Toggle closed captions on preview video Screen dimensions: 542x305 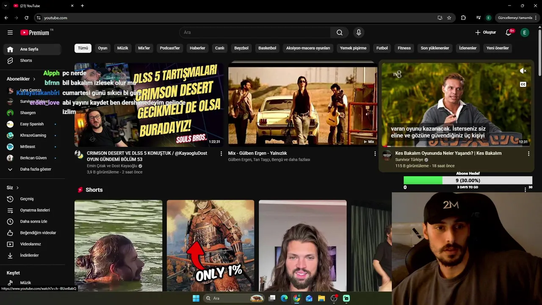(523, 84)
